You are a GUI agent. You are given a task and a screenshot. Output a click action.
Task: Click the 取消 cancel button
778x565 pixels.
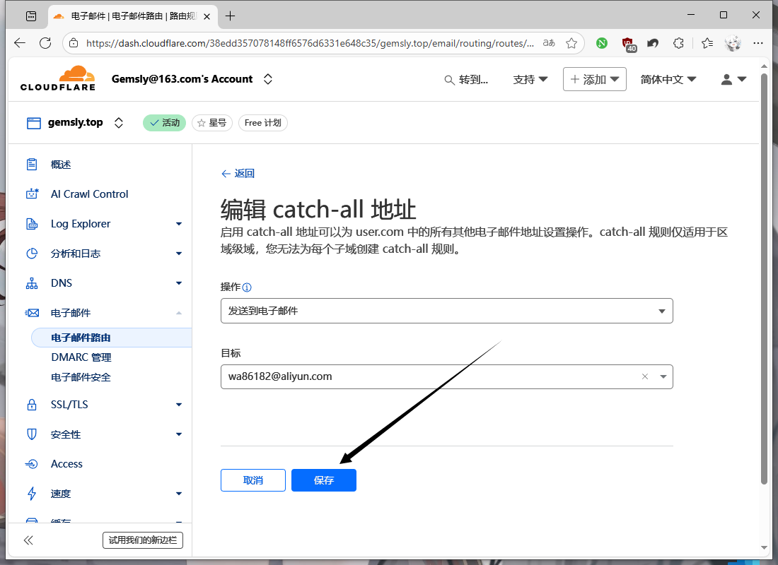point(253,480)
